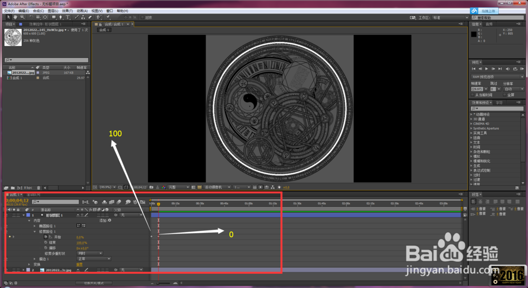Collapse the 形状图层 1 layer

pyautogui.click(x=24, y=215)
